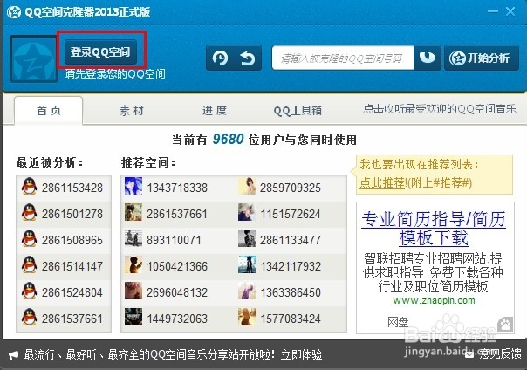Screen dimensions: 527x370
Task: Switch to the 首页 tab
Action: click(49, 110)
